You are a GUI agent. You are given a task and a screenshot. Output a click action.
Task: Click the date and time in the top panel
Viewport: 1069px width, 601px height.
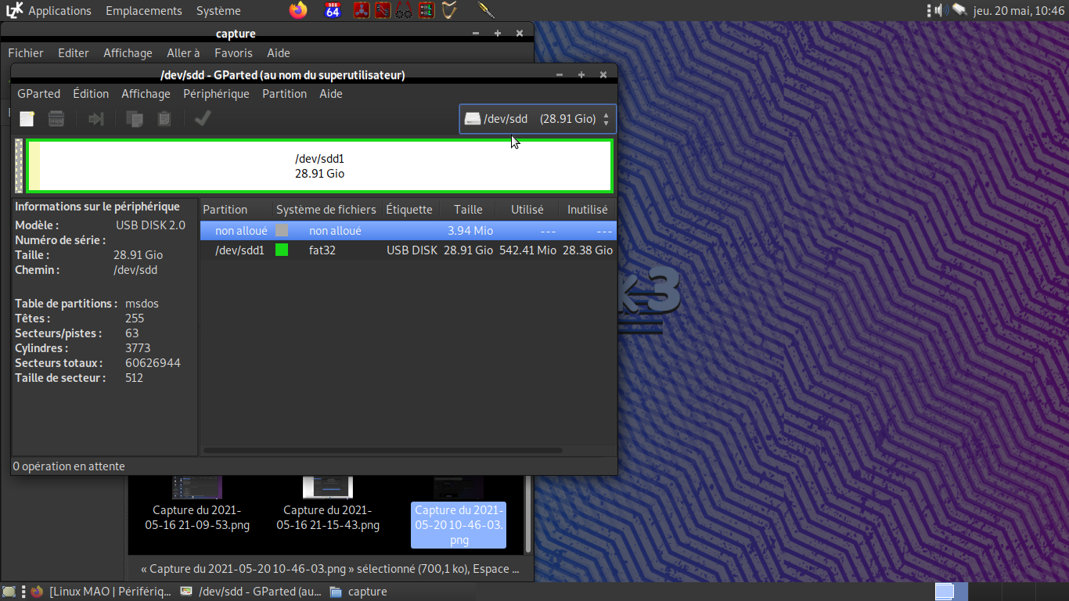coord(1019,11)
